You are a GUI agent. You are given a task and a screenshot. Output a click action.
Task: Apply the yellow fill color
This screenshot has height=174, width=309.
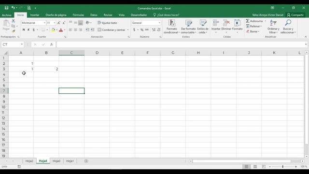53,30
